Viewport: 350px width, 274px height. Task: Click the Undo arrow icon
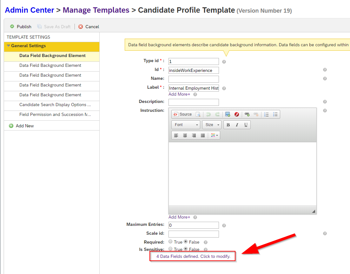coord(208,114)
